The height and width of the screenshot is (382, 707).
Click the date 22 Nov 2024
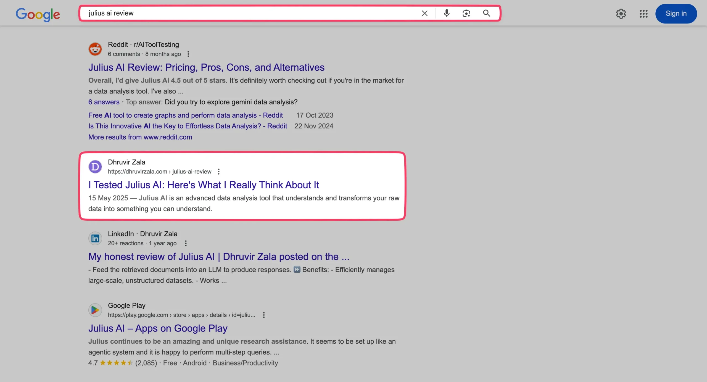pyautogui.click(x=314, y=126)
